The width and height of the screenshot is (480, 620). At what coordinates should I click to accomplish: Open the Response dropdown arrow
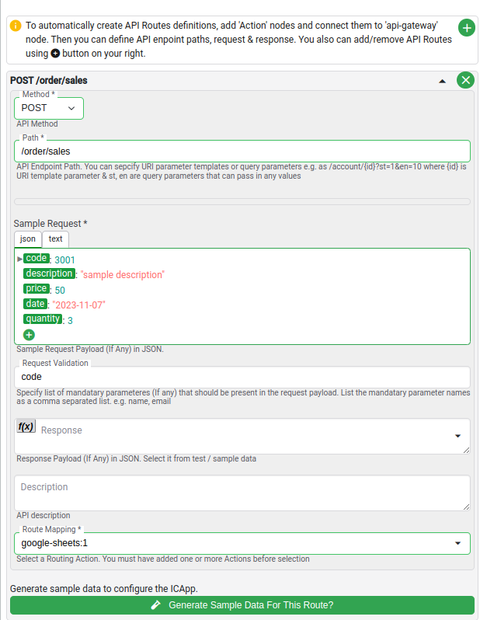coord(457,436)
